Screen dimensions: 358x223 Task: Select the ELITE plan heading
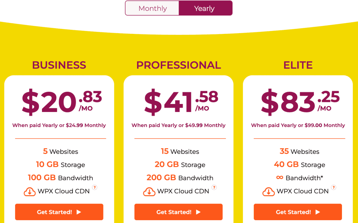[x=298, y=65]
